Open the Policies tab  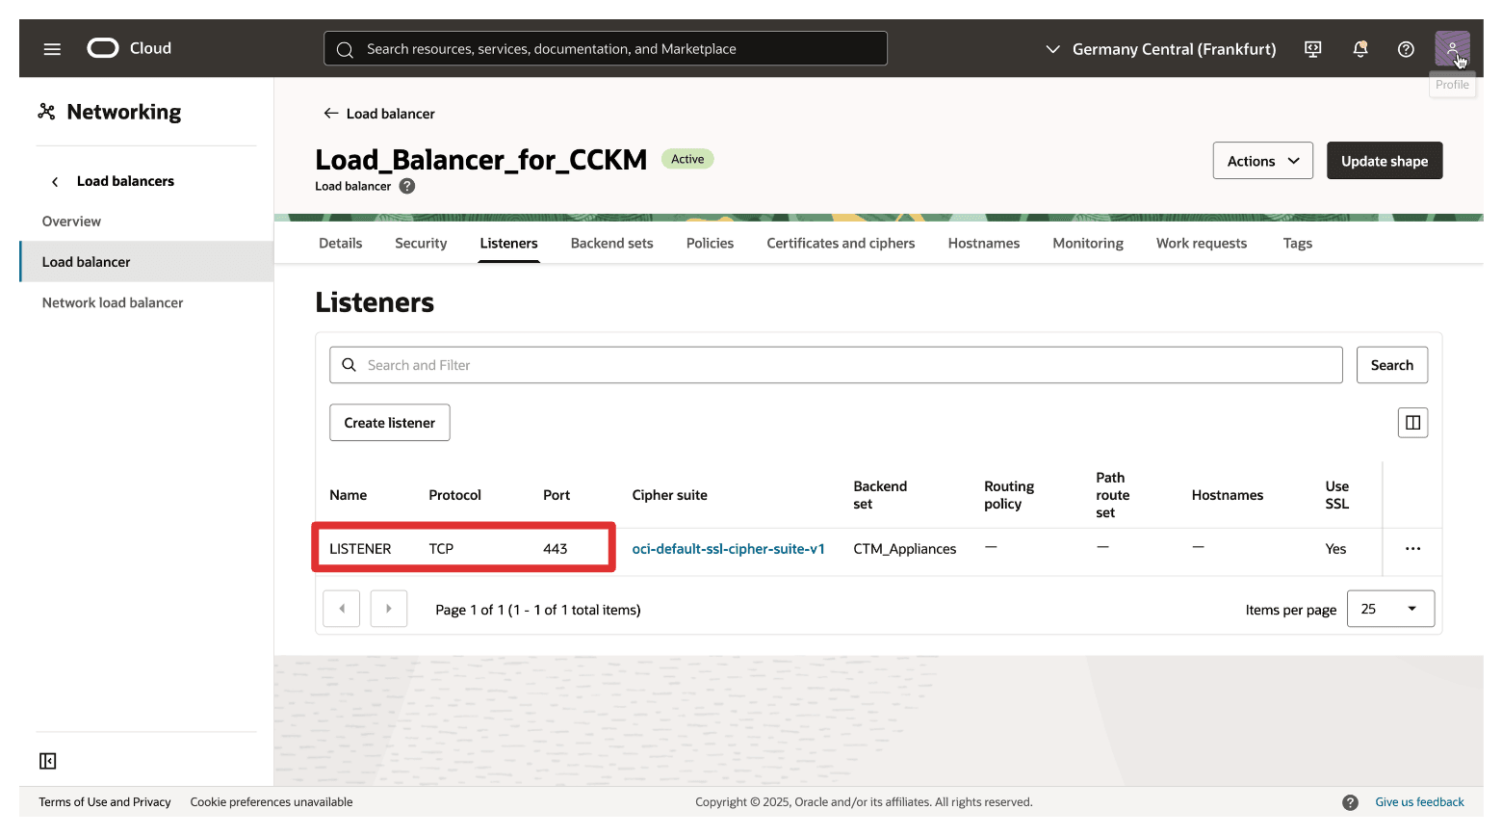click(710, 243)
